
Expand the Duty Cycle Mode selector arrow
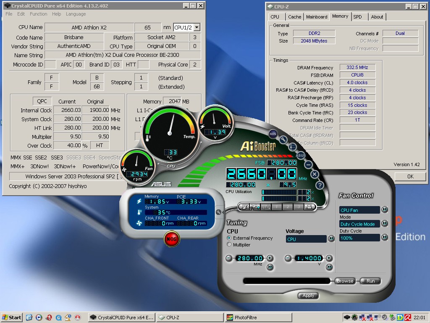(385, 223)
